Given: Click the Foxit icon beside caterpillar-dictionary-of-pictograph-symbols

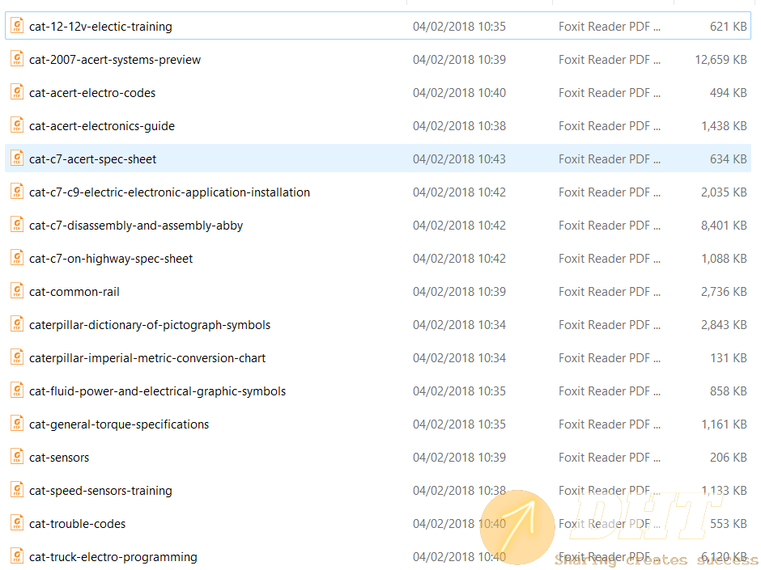Looking at the screenshot, I should (17, 323).
